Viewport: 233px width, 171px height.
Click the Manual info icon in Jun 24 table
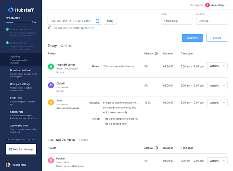click(x=156, y=148)
